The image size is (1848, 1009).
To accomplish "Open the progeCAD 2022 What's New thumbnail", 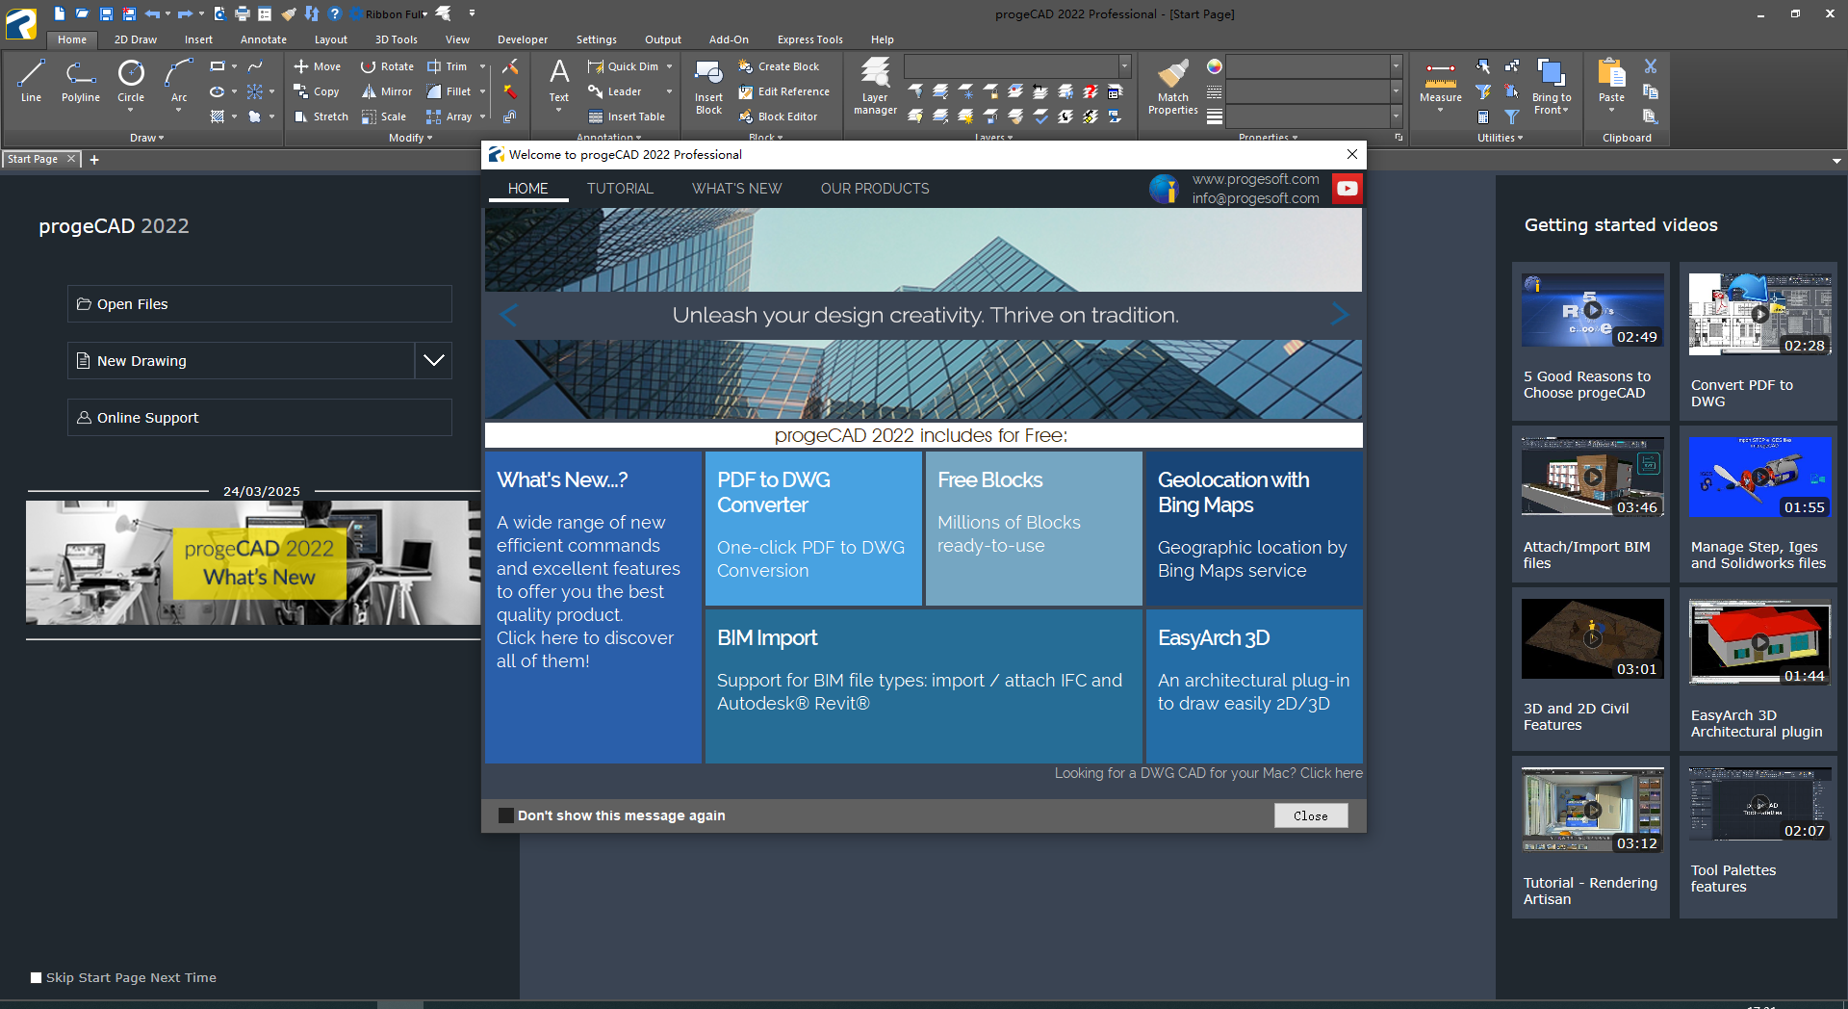I will tap(253, 562).
